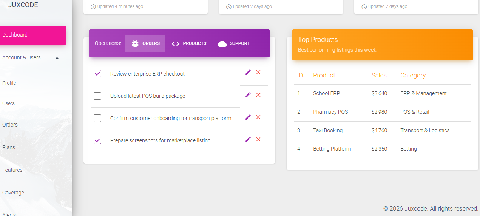480x216 pixels.
Task: Check the Upload latest POS build package box
Action: point(97,96)
